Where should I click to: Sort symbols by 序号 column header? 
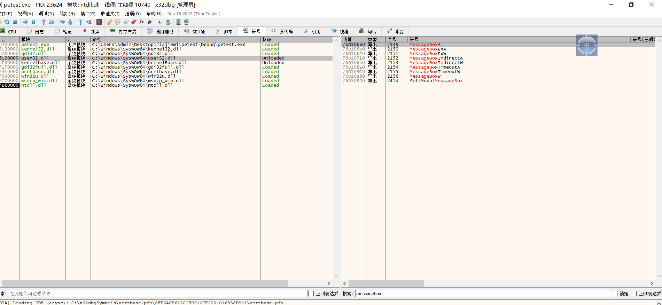click(x=397, y=39)
